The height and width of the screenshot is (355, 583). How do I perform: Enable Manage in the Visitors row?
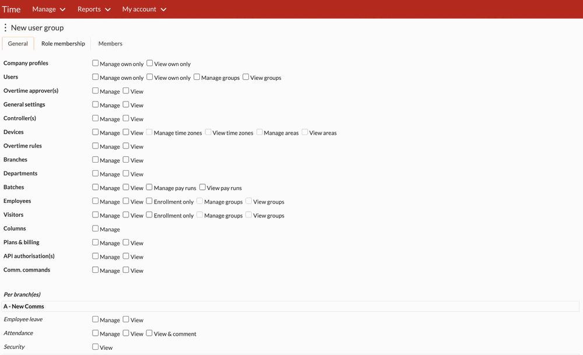point(96,215)
